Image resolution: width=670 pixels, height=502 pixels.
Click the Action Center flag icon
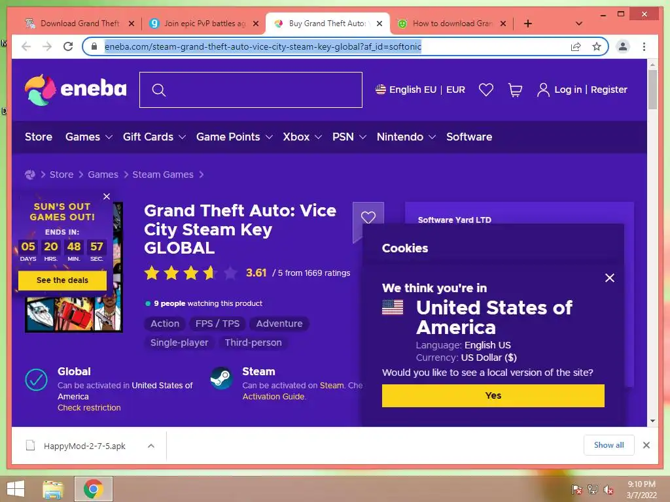[576, 490]
